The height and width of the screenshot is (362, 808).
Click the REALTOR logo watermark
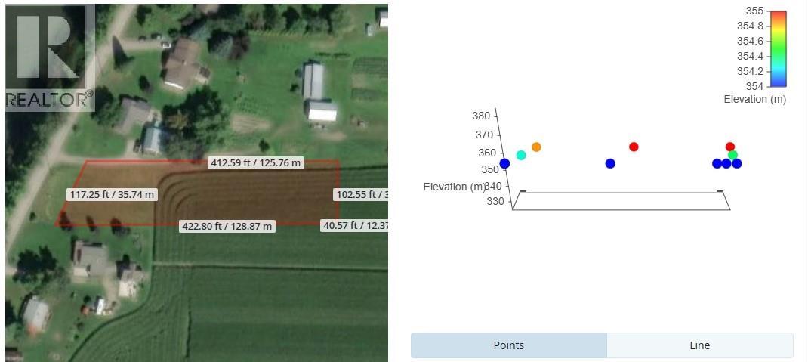click(50, 58)
